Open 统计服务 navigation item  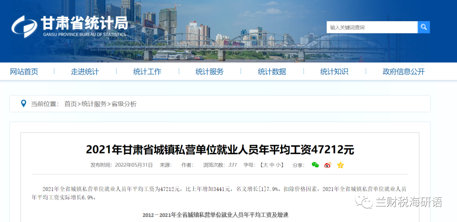click(209, 71)
